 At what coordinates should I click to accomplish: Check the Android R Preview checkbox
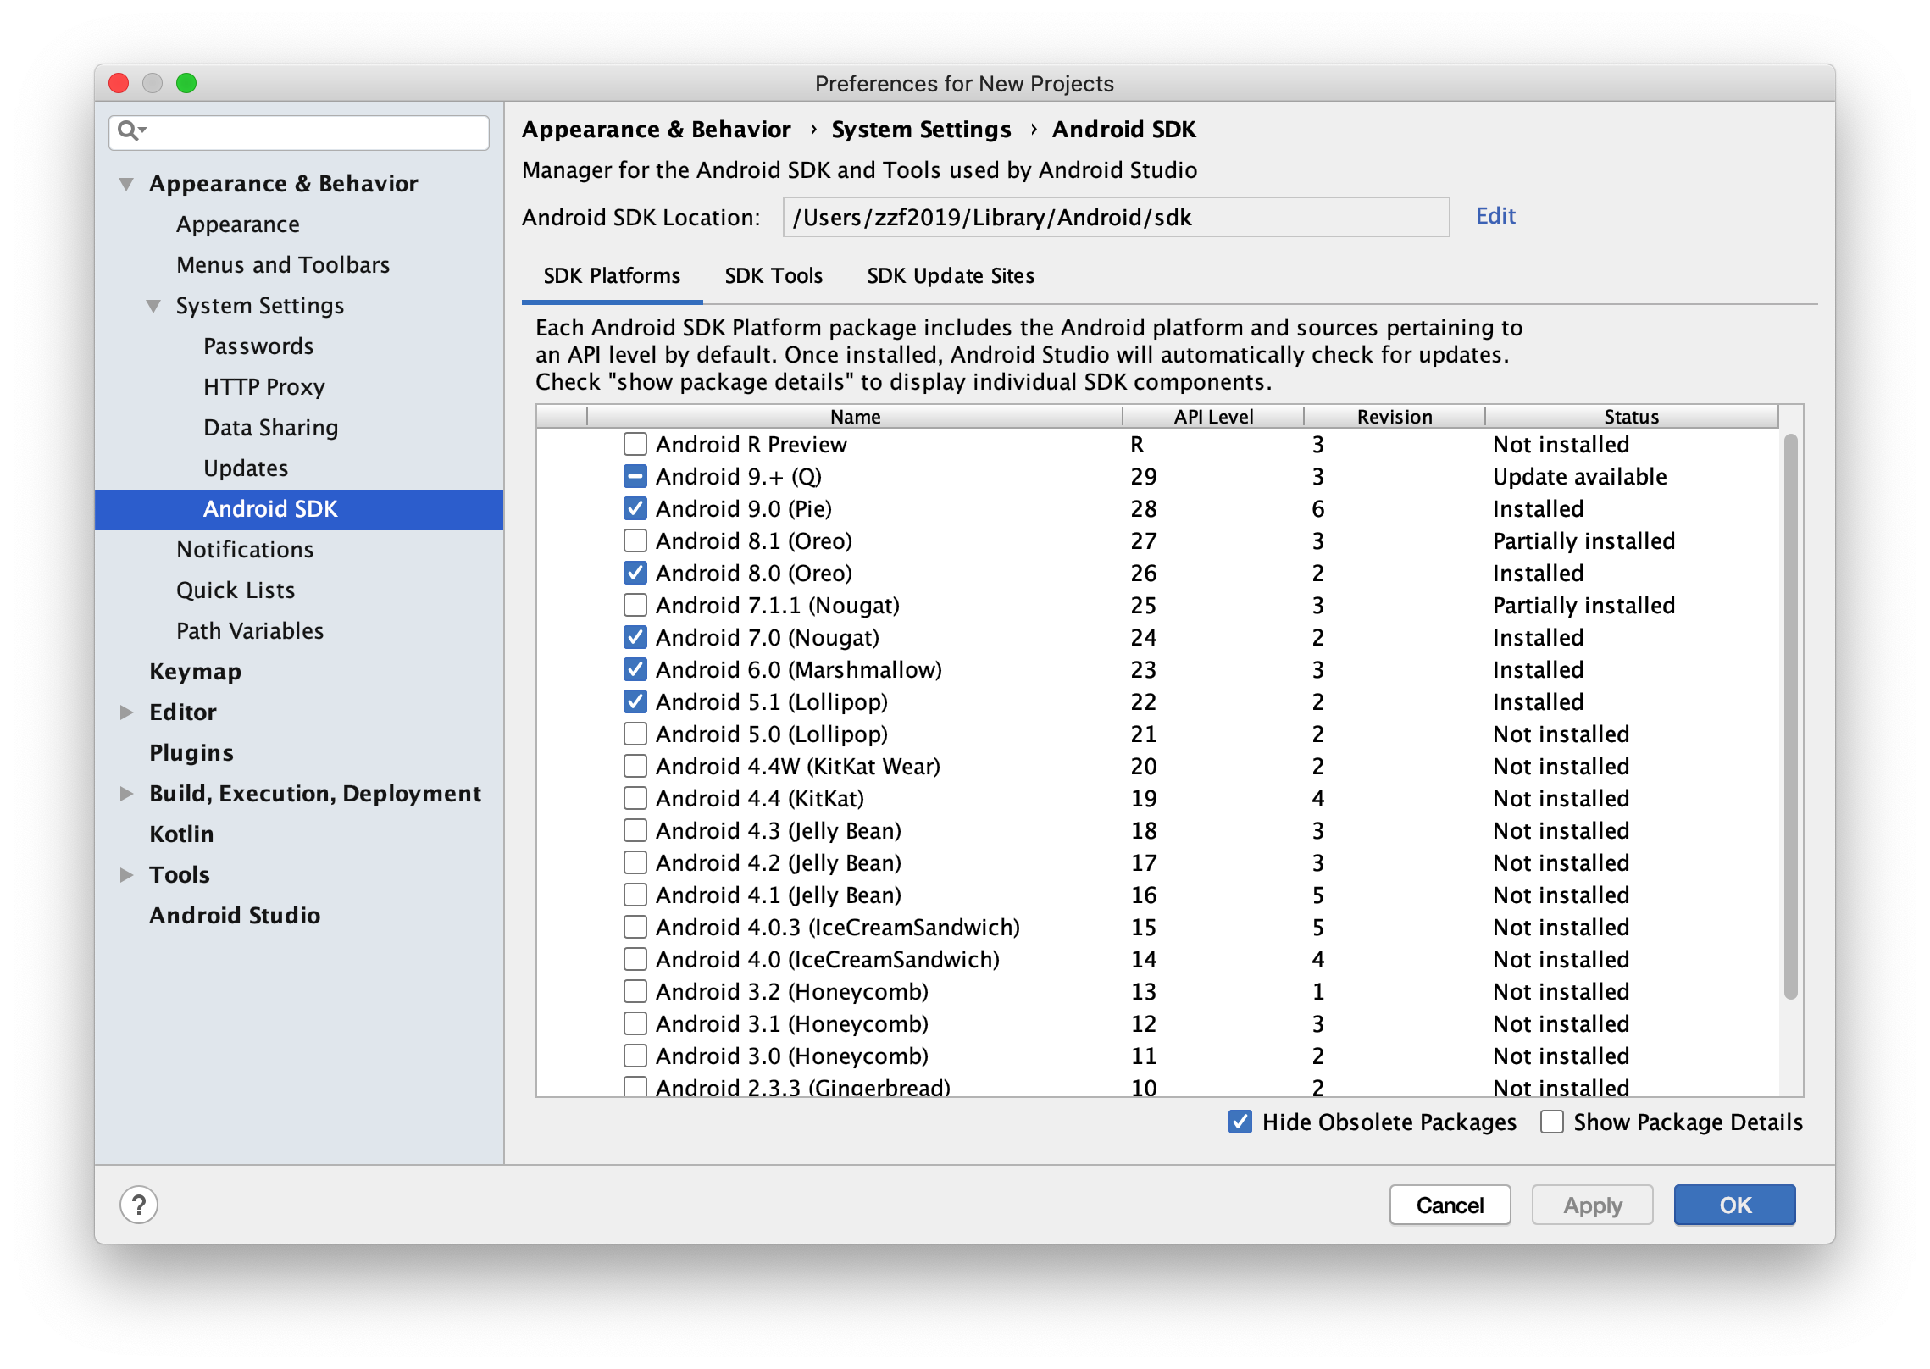click(x=635, y=444)
